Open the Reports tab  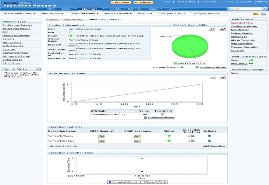click(134, 9)
